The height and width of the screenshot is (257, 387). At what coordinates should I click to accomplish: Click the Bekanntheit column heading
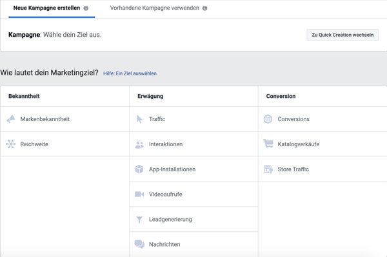tap(24, 96)
